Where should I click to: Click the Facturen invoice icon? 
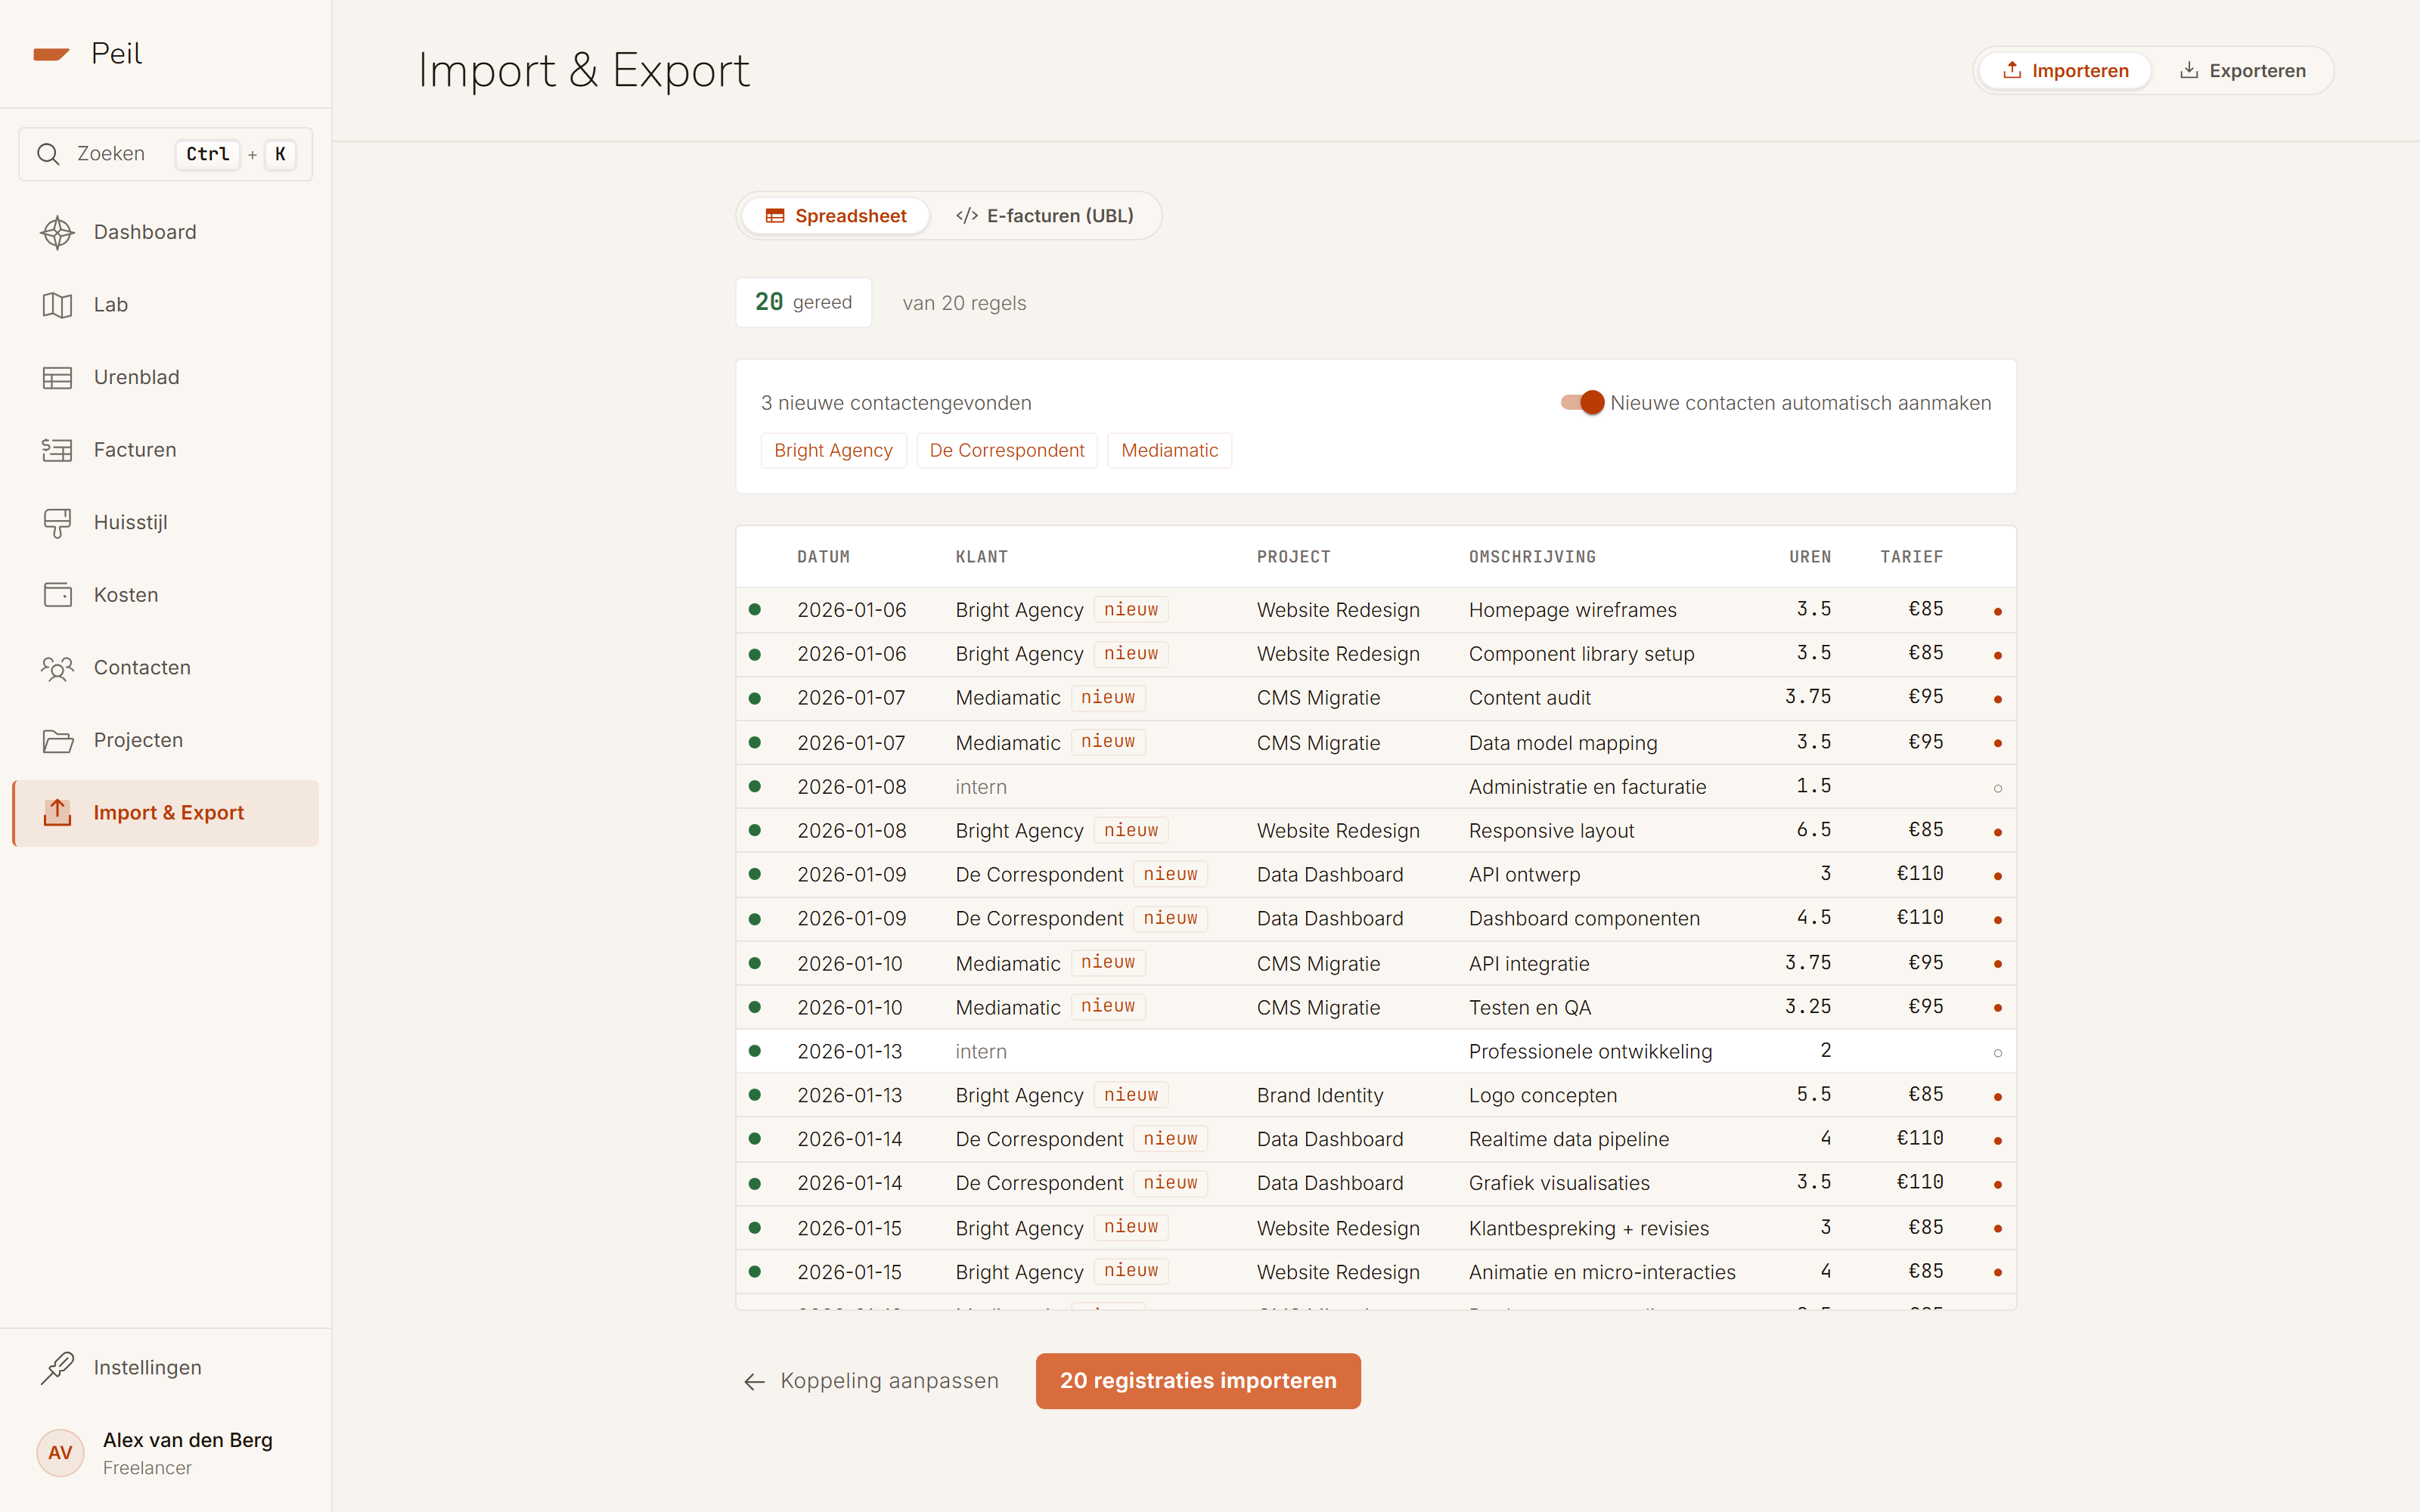(x=57, y=450)
